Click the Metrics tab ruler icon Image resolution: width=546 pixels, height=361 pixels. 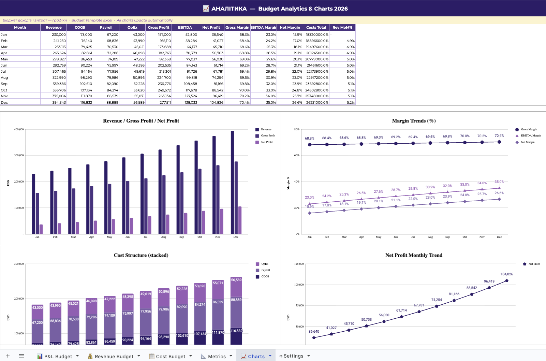[x=204, y=356]
